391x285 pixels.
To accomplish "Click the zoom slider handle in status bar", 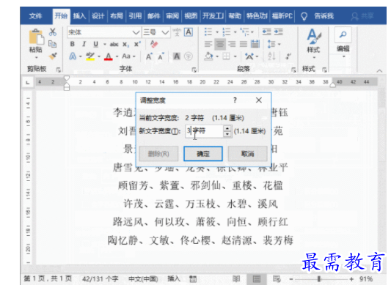I will [318, 278].
